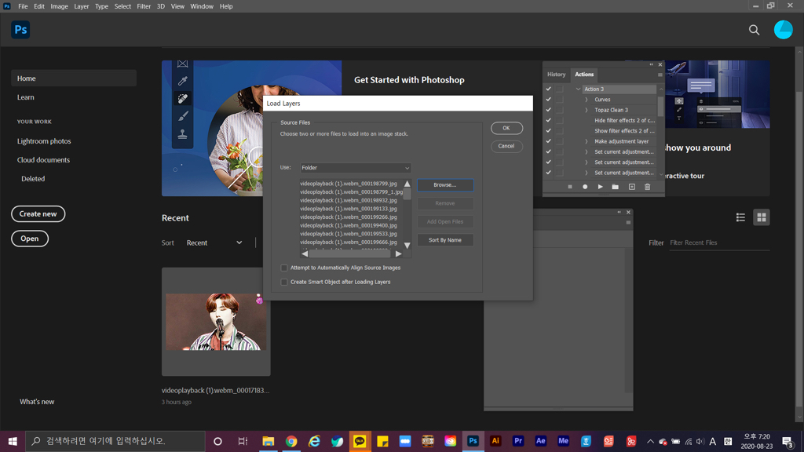
Task: Click the create new action plus icon
Action: (x=632, y=187)
